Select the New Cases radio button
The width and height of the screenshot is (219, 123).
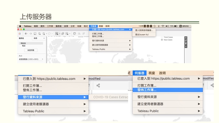162,40
